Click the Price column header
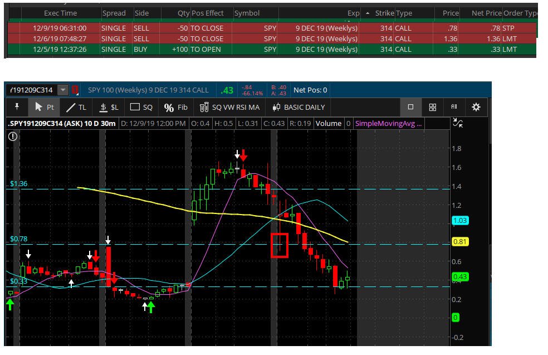548x355 pixels. (x=451, y=13)
